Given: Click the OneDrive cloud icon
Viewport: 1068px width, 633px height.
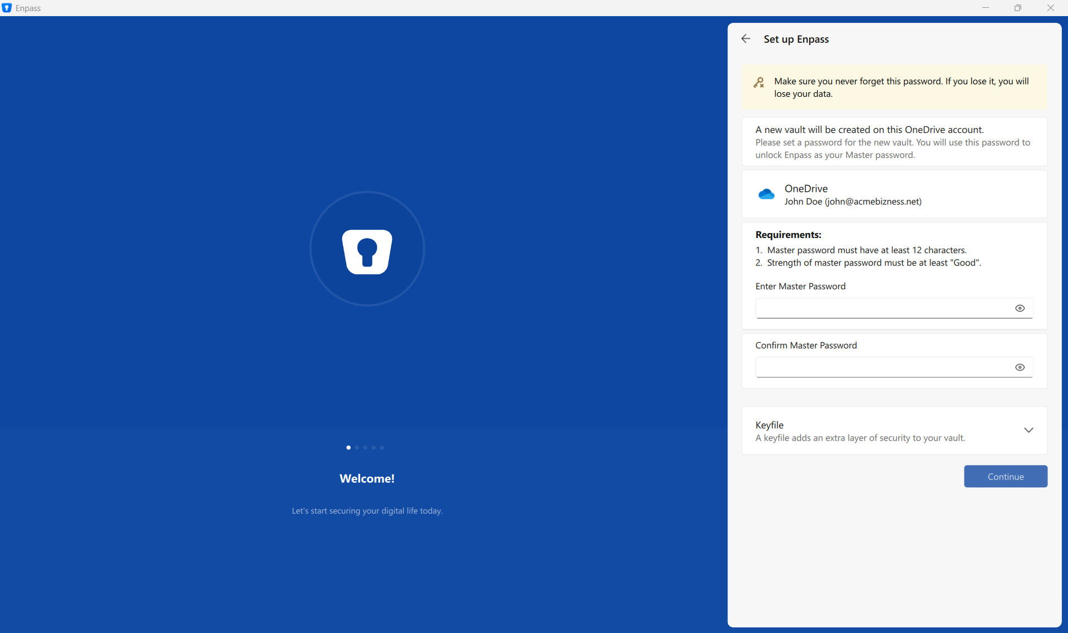Looking at the screenshot, I should pyautogui.click(x=766, y=194).
